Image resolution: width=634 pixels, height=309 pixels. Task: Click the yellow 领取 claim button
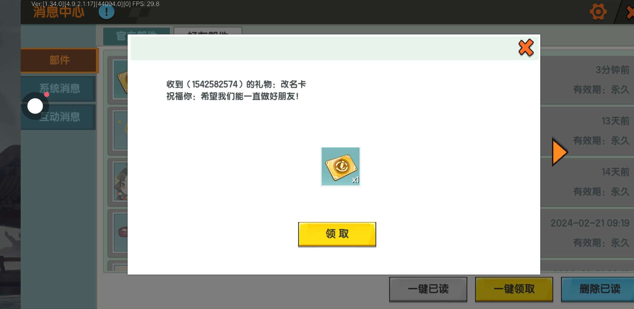point(337,234)
